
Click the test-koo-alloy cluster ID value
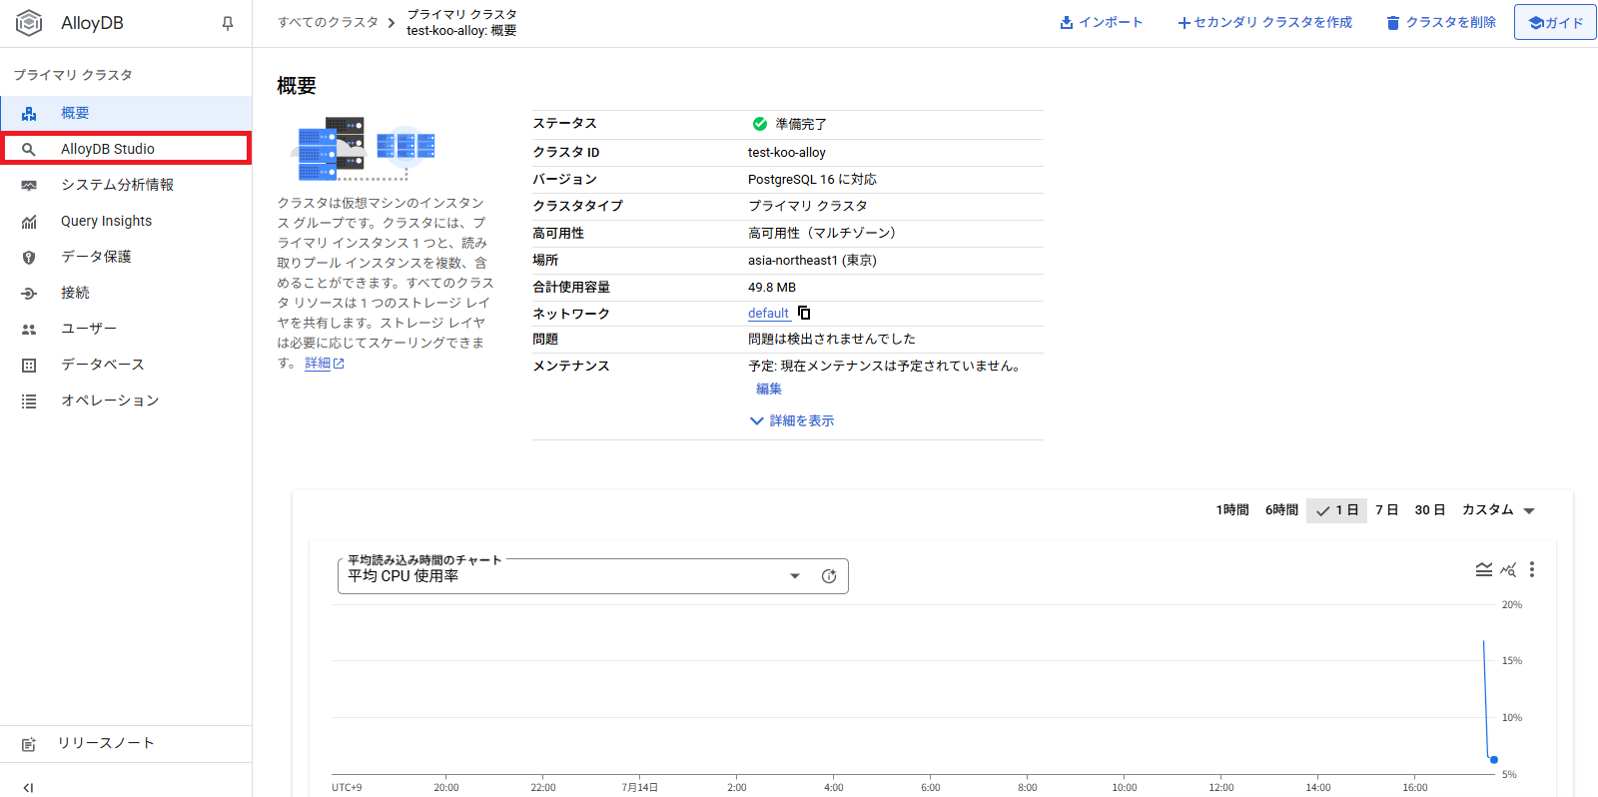787,153
